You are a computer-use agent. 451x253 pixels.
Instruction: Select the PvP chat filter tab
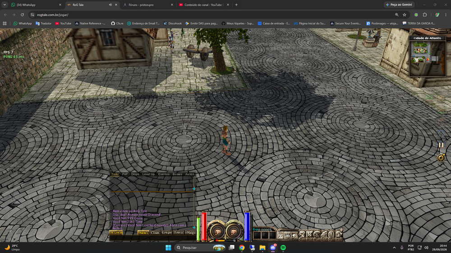124,174
